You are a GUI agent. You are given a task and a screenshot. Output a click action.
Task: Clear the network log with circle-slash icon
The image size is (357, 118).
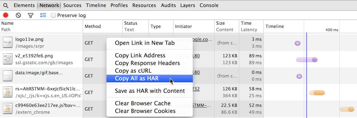[x=18, y=15]
